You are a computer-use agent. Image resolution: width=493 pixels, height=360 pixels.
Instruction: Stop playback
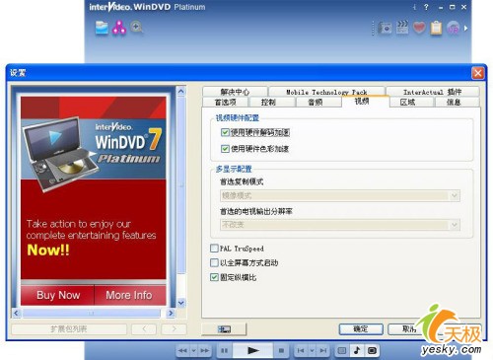tap(281, 350)
